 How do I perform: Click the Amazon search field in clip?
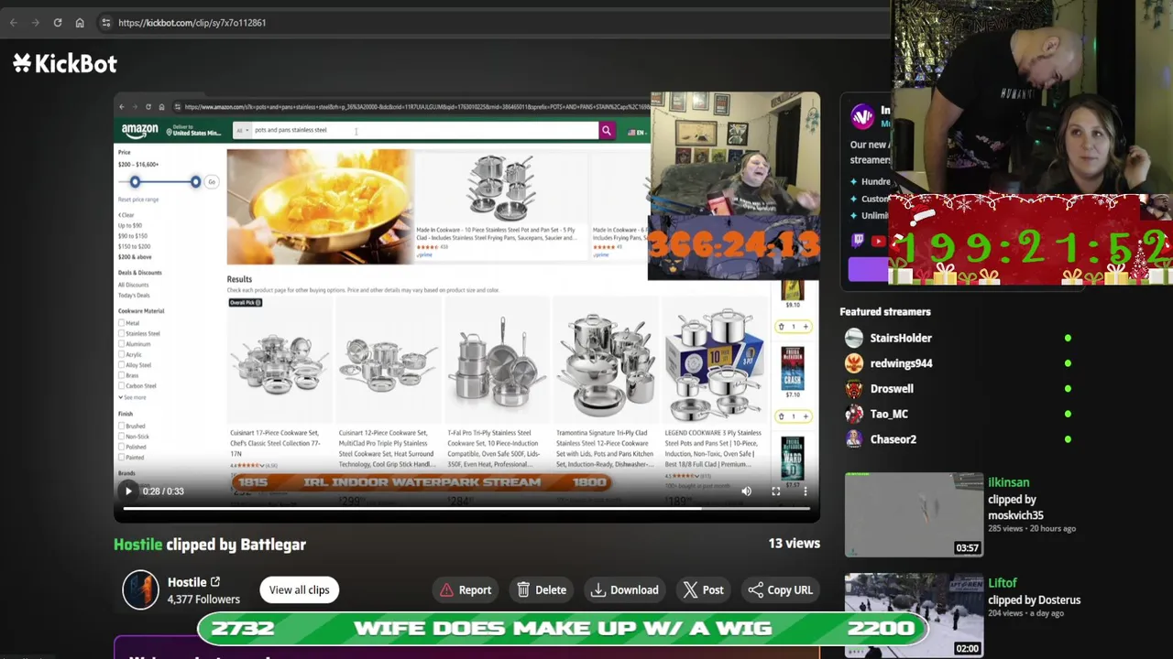click(x=424, y=130)
